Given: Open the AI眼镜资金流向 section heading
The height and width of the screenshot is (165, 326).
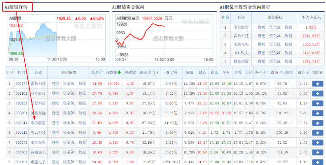Looking at the screenshot, I should click(x=128, y=7).
